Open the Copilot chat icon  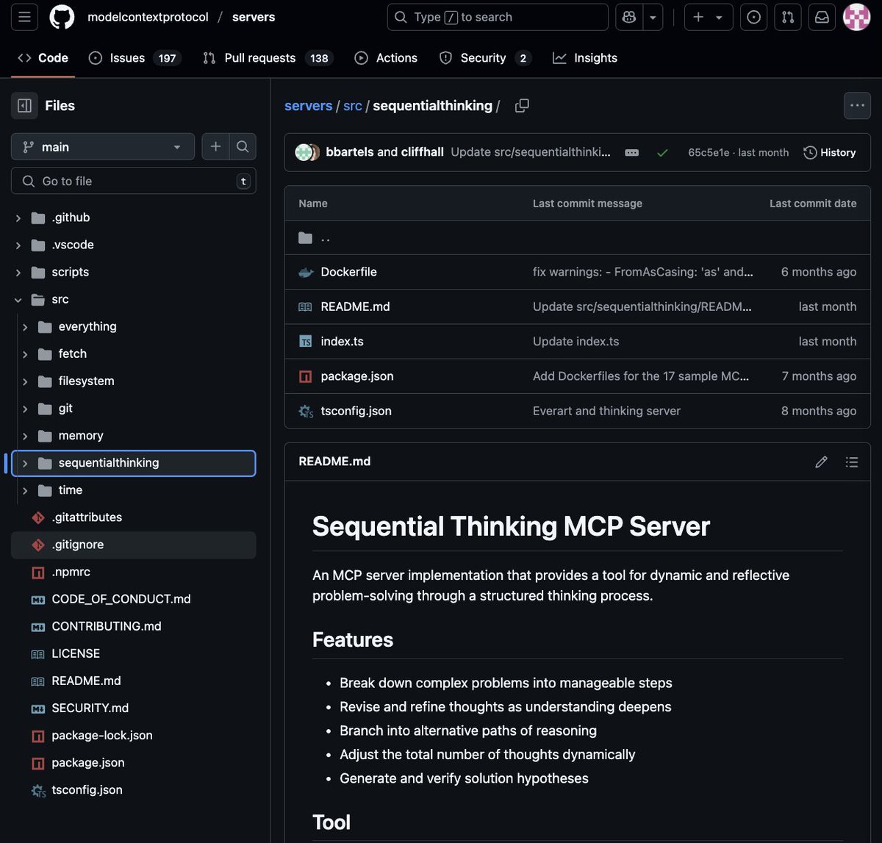pyautogui.click(x=629, y=17)
